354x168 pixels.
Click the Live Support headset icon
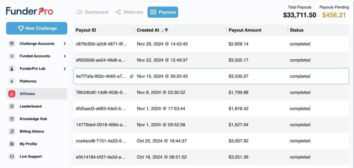[x=12, y=157]
